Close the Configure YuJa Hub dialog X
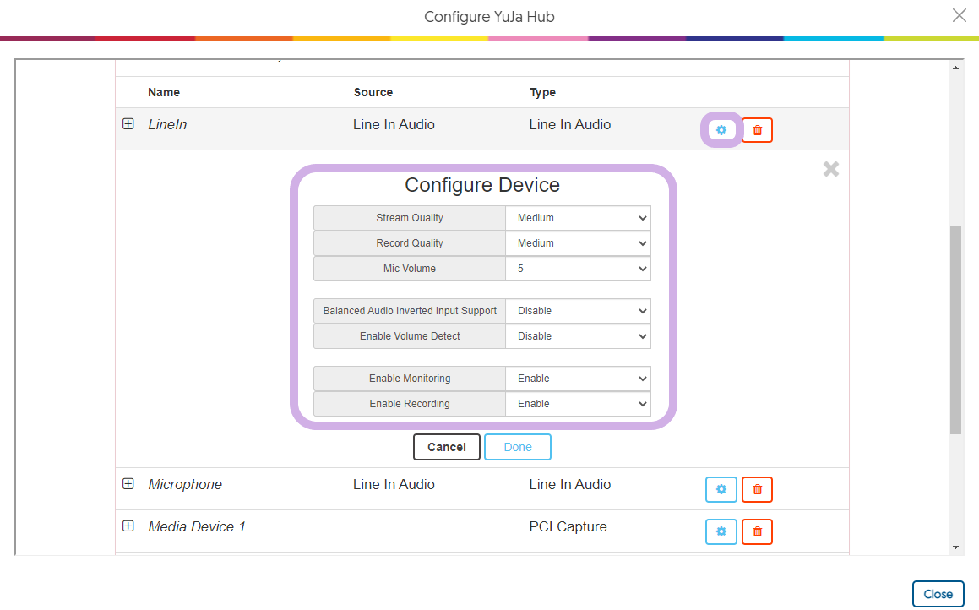The image size is (979, 610). pyautogui.click(x=959, y=15)
